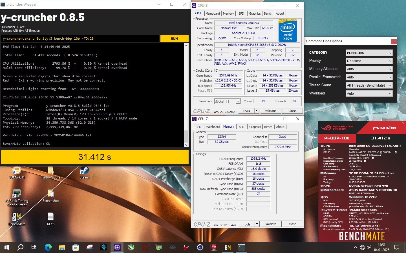The height and width of the screenshot is (253, 406).
Task: Launch the Steam desktop shortcut
Action: click(84, 172)
